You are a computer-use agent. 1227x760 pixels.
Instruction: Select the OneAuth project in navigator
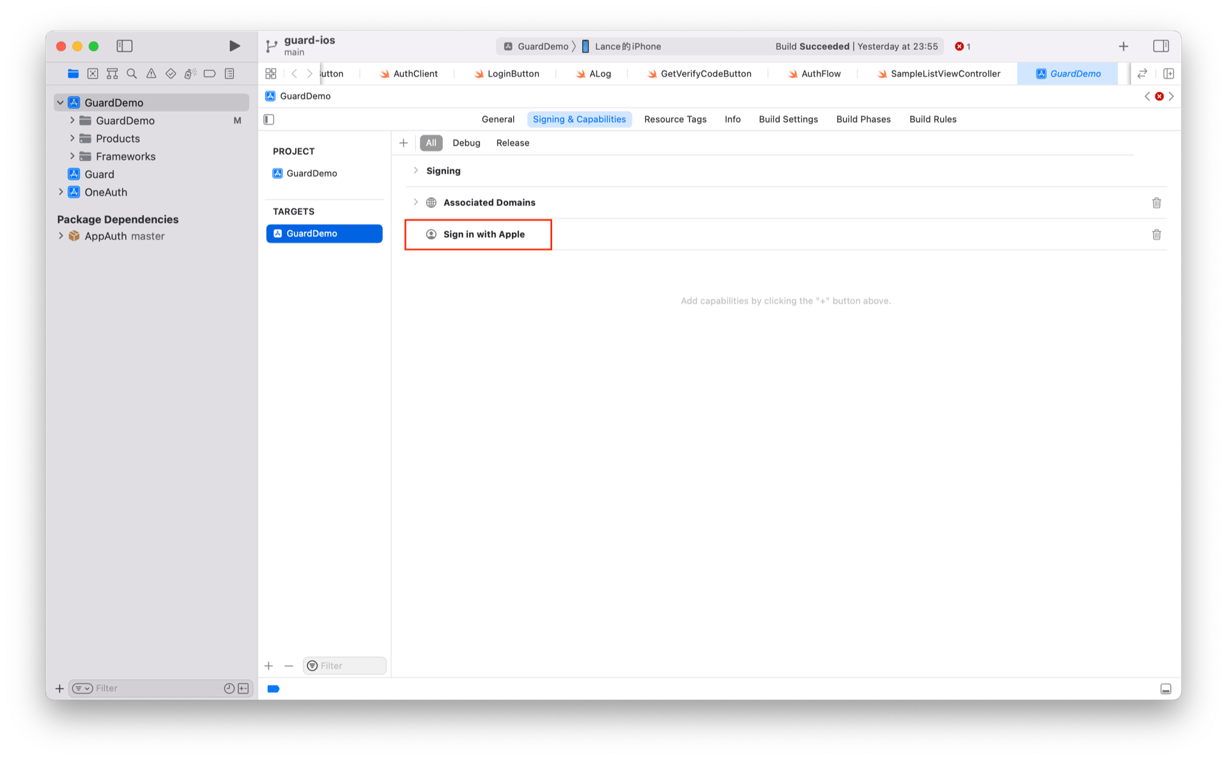105,192
